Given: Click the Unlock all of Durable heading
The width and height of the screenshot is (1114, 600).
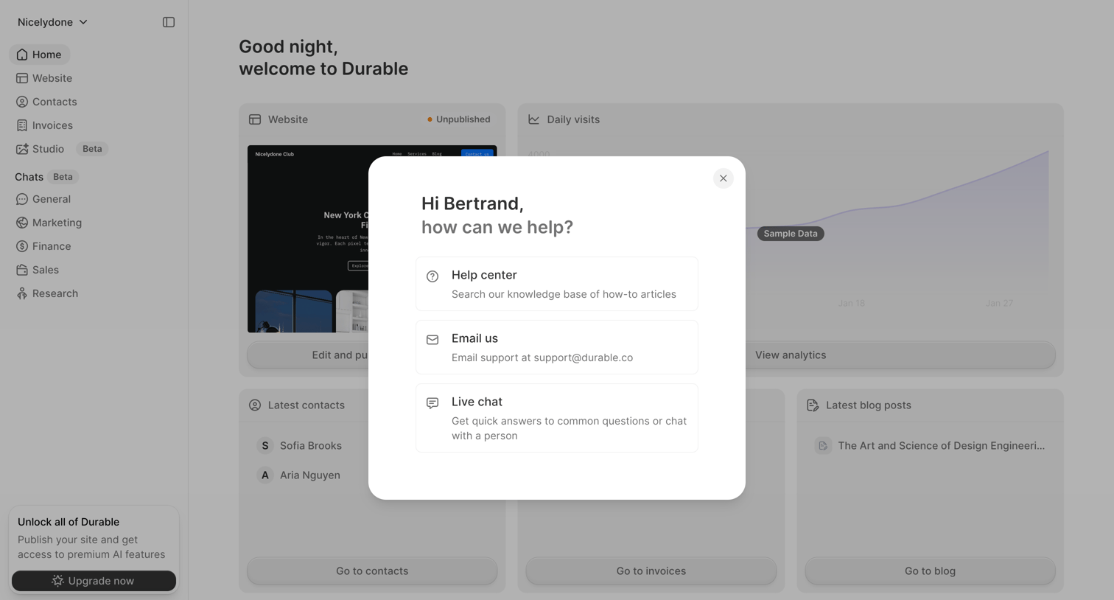Looking at the screenshot, I should [69, 522].
